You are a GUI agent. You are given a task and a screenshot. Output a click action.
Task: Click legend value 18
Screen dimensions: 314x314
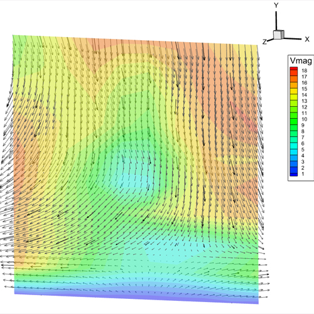(x=305, y=70)
